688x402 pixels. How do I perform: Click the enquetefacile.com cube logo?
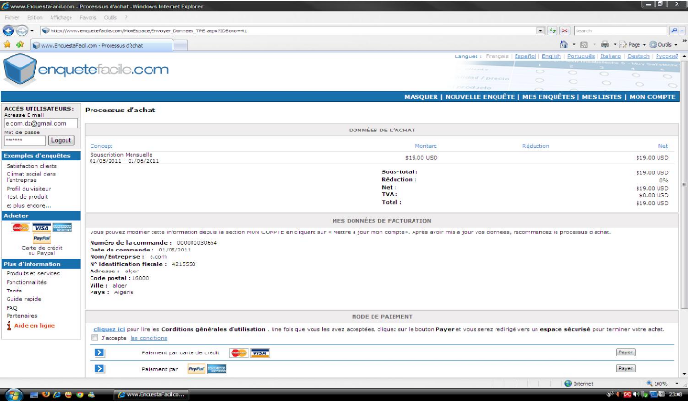pyautogui.click(x=19, y=70)
